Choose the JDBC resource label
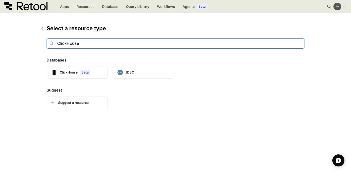This screenshot has width=351, height=173. click(x=130, y=72)
